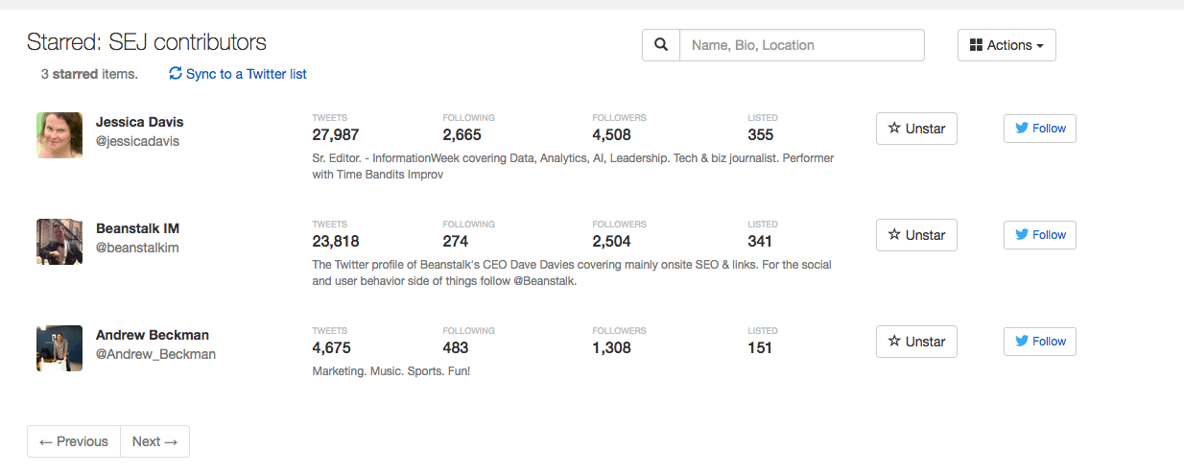Go to the Next page
1184x474 pixels.
[x=154, y=441]
